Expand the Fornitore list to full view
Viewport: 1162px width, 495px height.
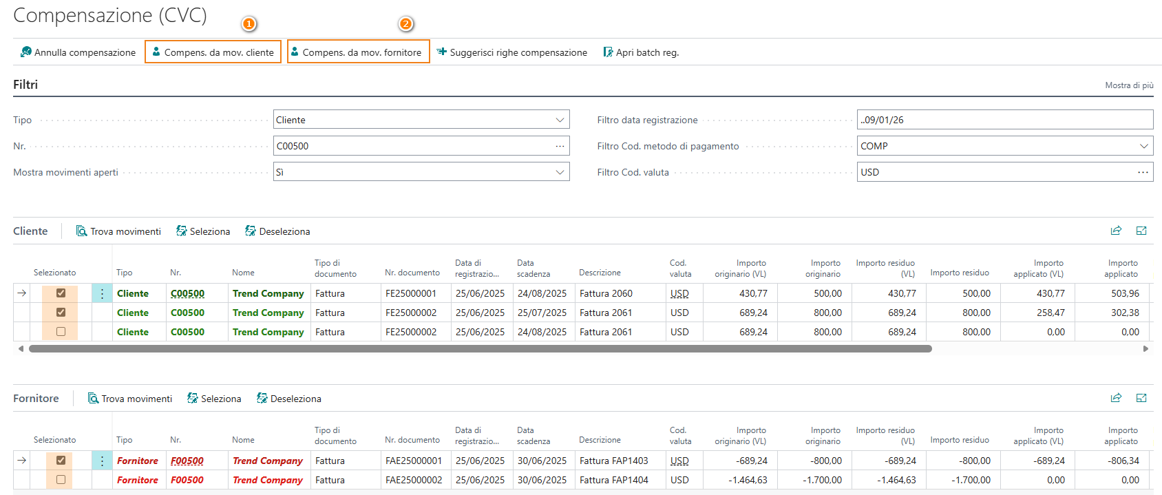(x=1141, y=398)
